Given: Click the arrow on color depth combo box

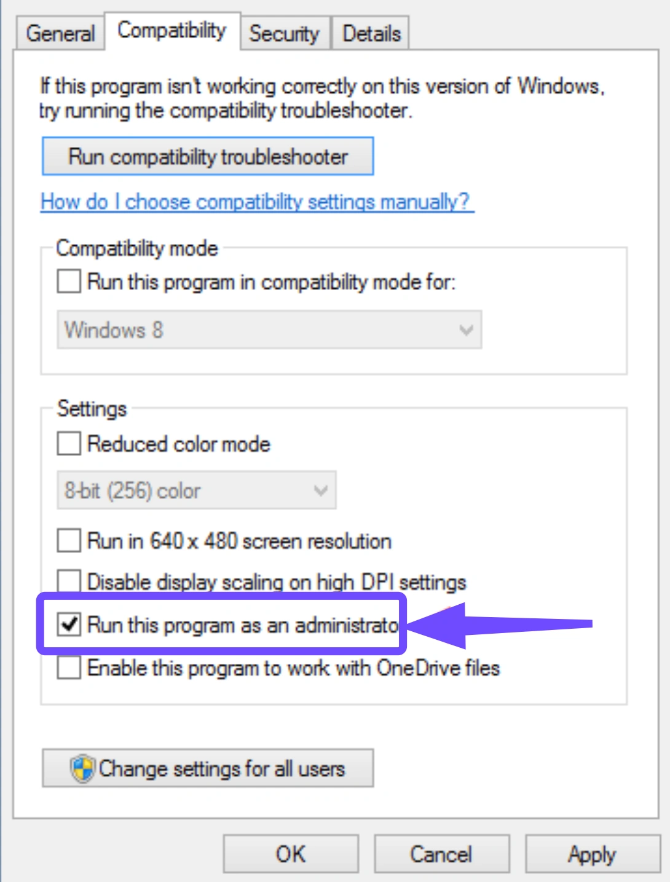Looking at the screenshot, I should 321,491.
